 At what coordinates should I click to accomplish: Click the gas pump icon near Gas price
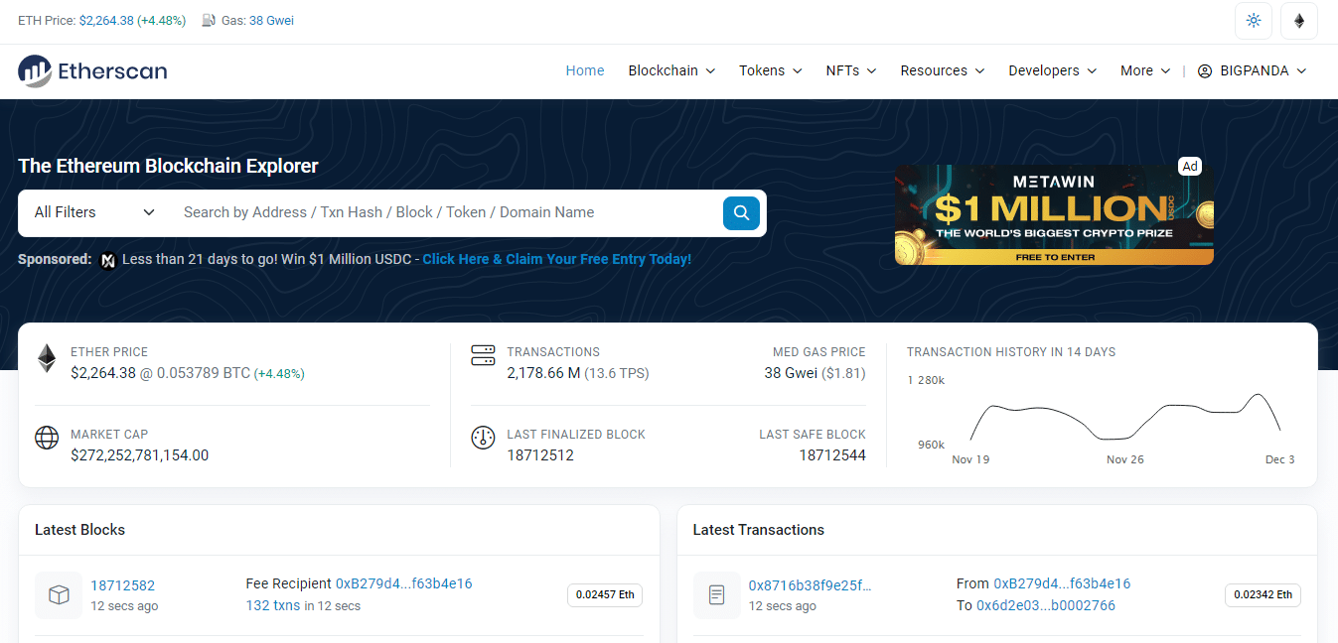click(x=210, y=20)
